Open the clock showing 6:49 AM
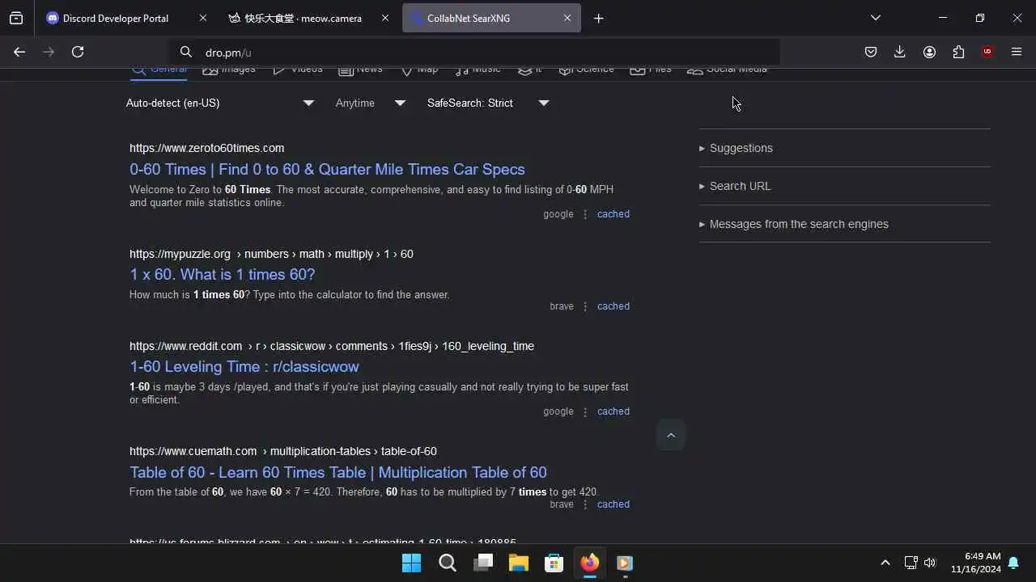This screenshot has height=582, width=1036. pyautogui.click(x=975, y=563)
